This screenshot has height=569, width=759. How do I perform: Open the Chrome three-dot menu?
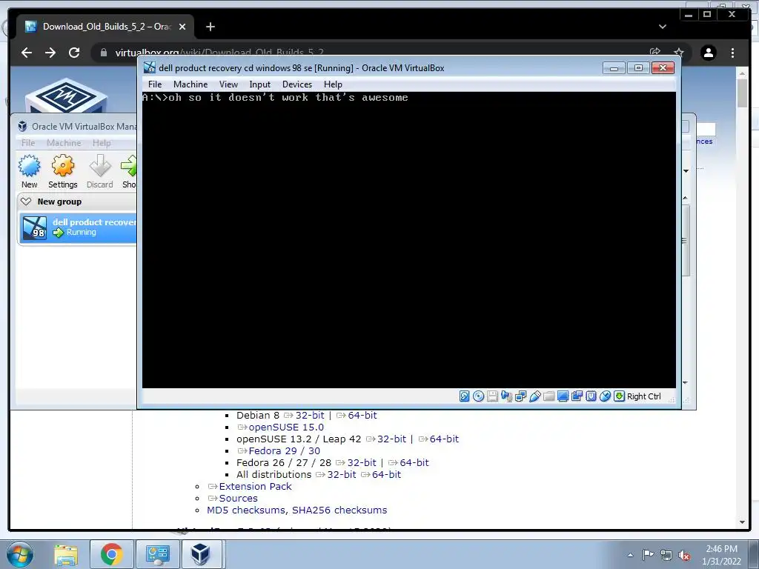732,53
